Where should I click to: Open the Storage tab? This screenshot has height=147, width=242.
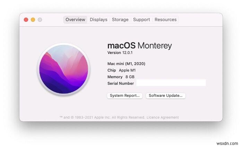pyautogui.click(x=120, y=20)
